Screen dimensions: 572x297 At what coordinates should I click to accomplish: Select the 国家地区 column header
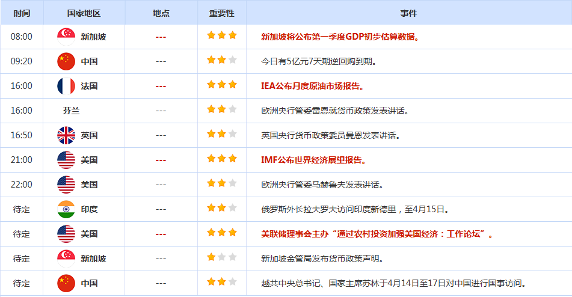[x=84, y=13]
